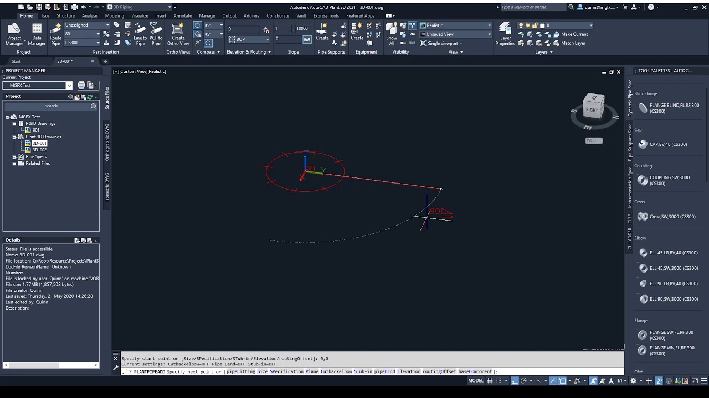Screen dimensions: 709x398
Task: Click the Project Manager Search field
Action: [51, 106]
